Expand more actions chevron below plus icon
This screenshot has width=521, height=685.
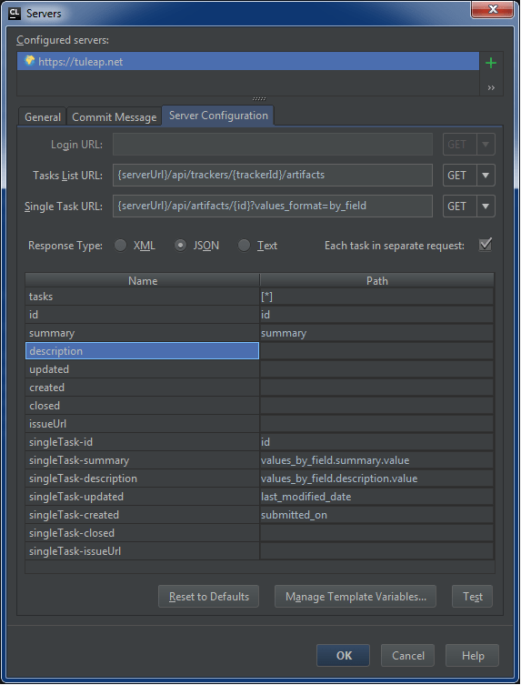coord(491,88)
